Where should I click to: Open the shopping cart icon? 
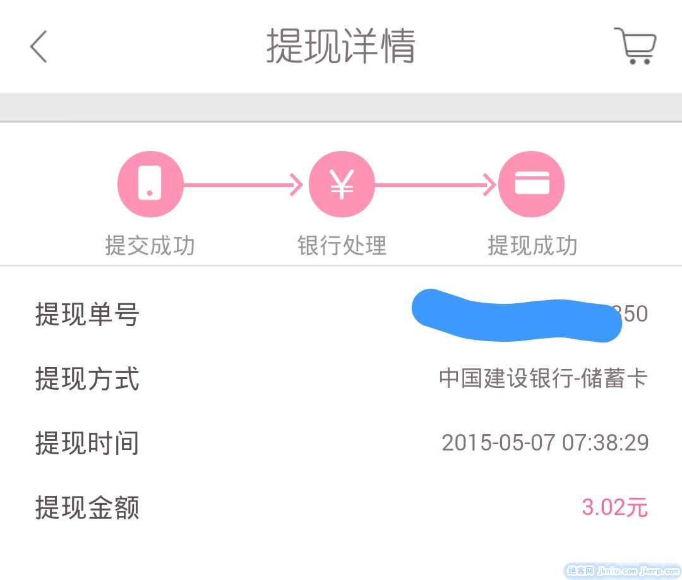point(635,46)
